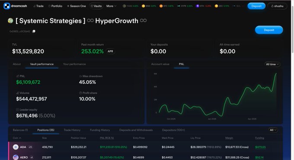
Task: Click the BTC ticker coin icon
Action: click(161, 6)
